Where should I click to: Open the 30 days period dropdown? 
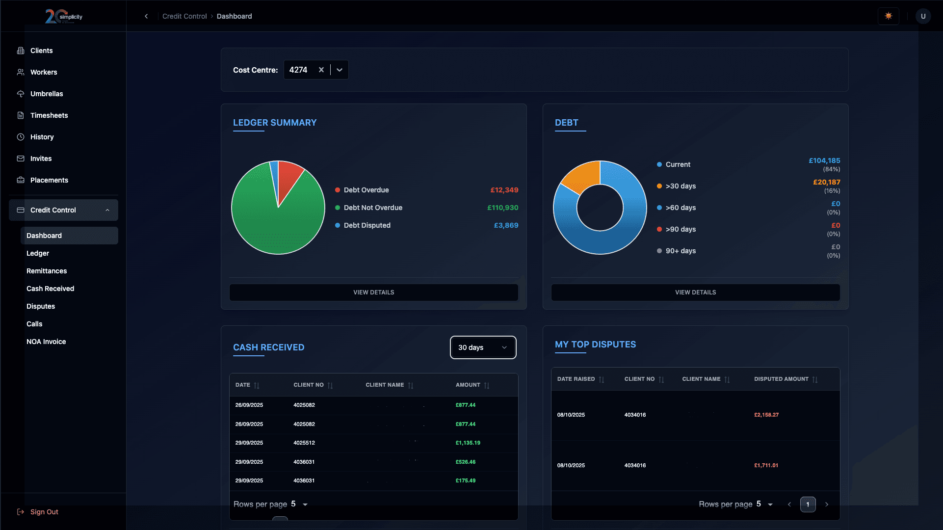click(483, 347)
